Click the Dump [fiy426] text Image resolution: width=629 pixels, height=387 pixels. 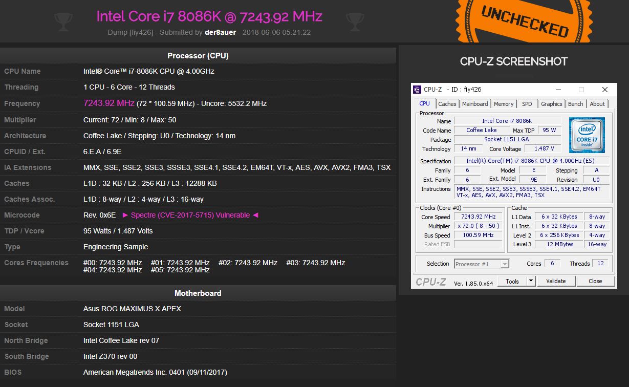(x=130, y=32)
